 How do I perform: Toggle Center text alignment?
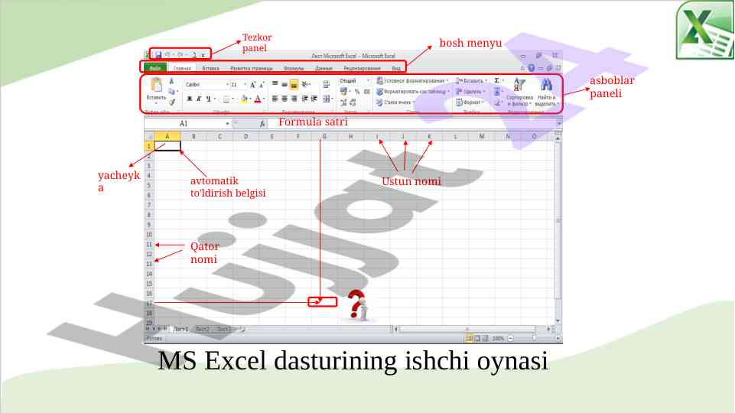point(285,99)
